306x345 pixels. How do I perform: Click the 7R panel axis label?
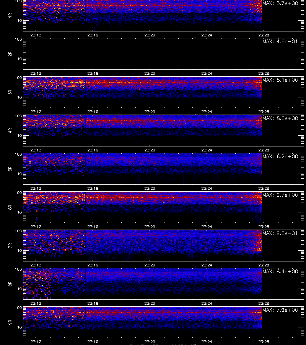10,246
